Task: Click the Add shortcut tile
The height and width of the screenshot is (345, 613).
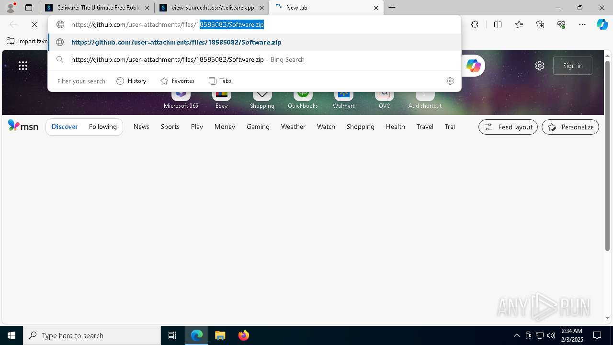Action: tap(425, 99)
